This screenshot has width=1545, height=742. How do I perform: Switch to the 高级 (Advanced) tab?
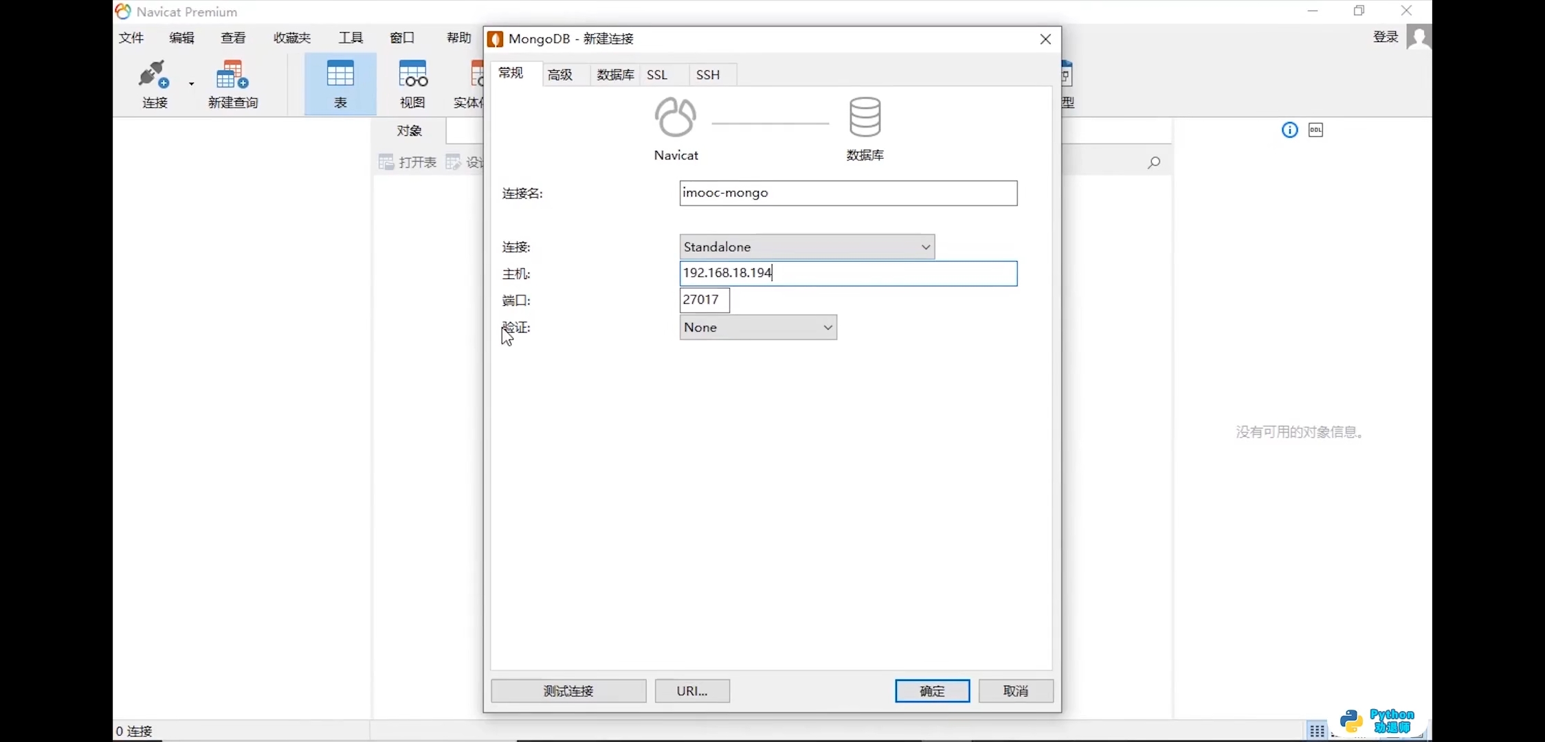click(560, 75)
